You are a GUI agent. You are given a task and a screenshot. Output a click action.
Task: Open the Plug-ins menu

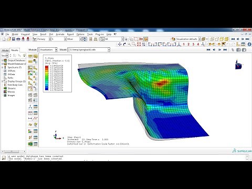(99, 34)
